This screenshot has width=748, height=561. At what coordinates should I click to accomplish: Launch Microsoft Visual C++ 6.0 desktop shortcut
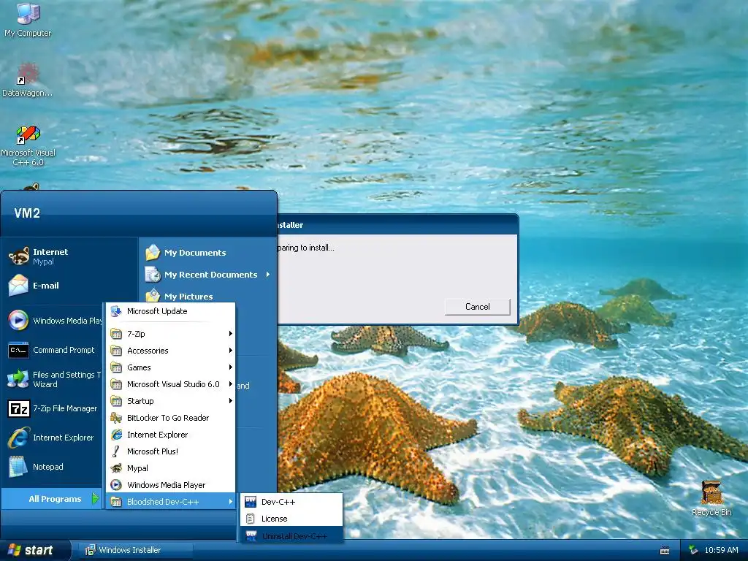pyautogui.click(x=28, y=145)
